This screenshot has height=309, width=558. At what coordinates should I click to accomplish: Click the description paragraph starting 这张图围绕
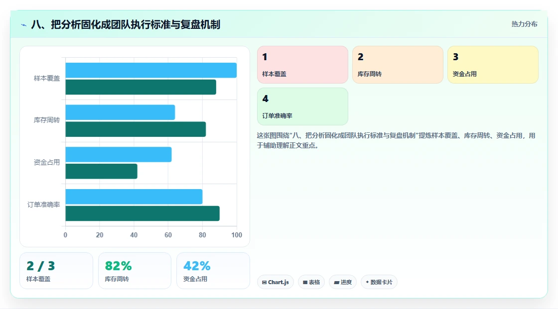point(396,140)
